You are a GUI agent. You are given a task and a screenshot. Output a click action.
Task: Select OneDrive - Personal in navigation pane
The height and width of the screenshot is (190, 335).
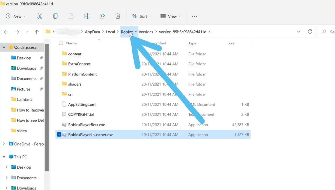click(x=29, y=144)
